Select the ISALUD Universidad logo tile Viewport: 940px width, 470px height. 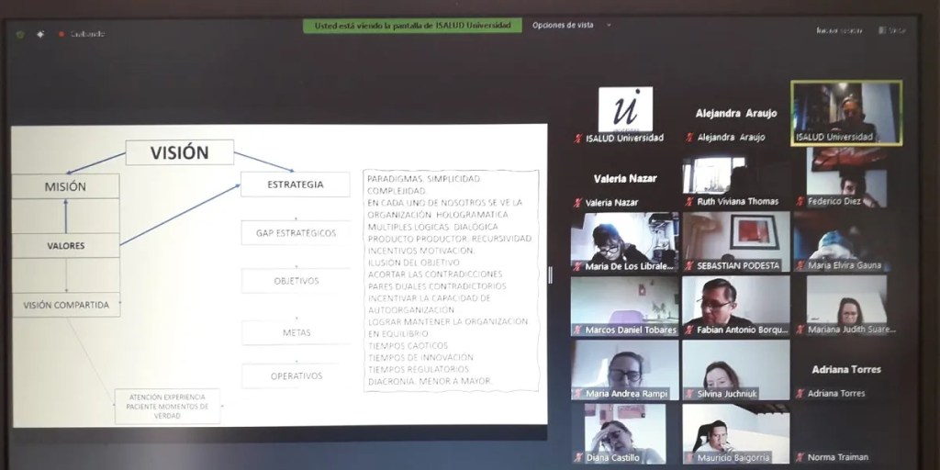[x=625, y=110]
